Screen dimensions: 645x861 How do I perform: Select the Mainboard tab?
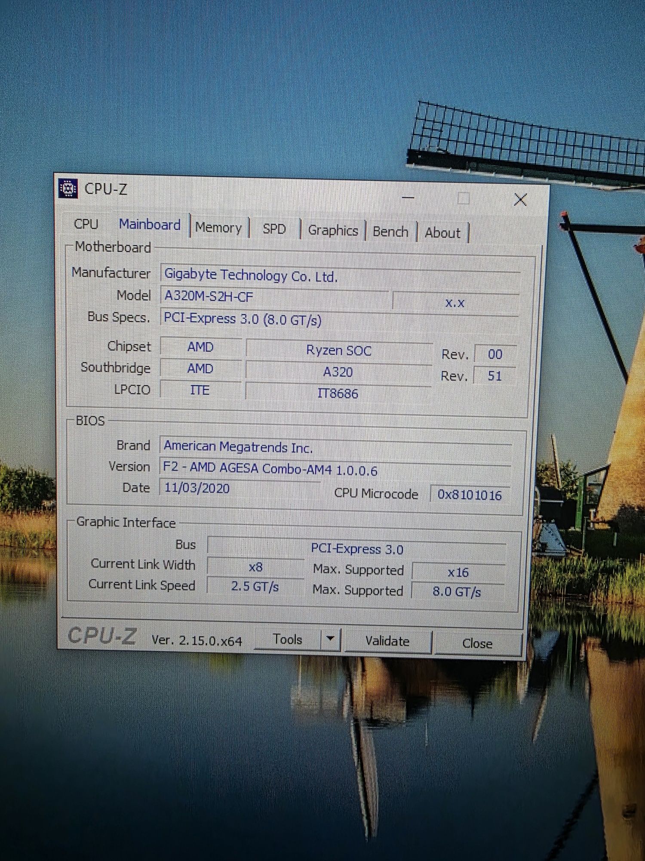[150, 225]
